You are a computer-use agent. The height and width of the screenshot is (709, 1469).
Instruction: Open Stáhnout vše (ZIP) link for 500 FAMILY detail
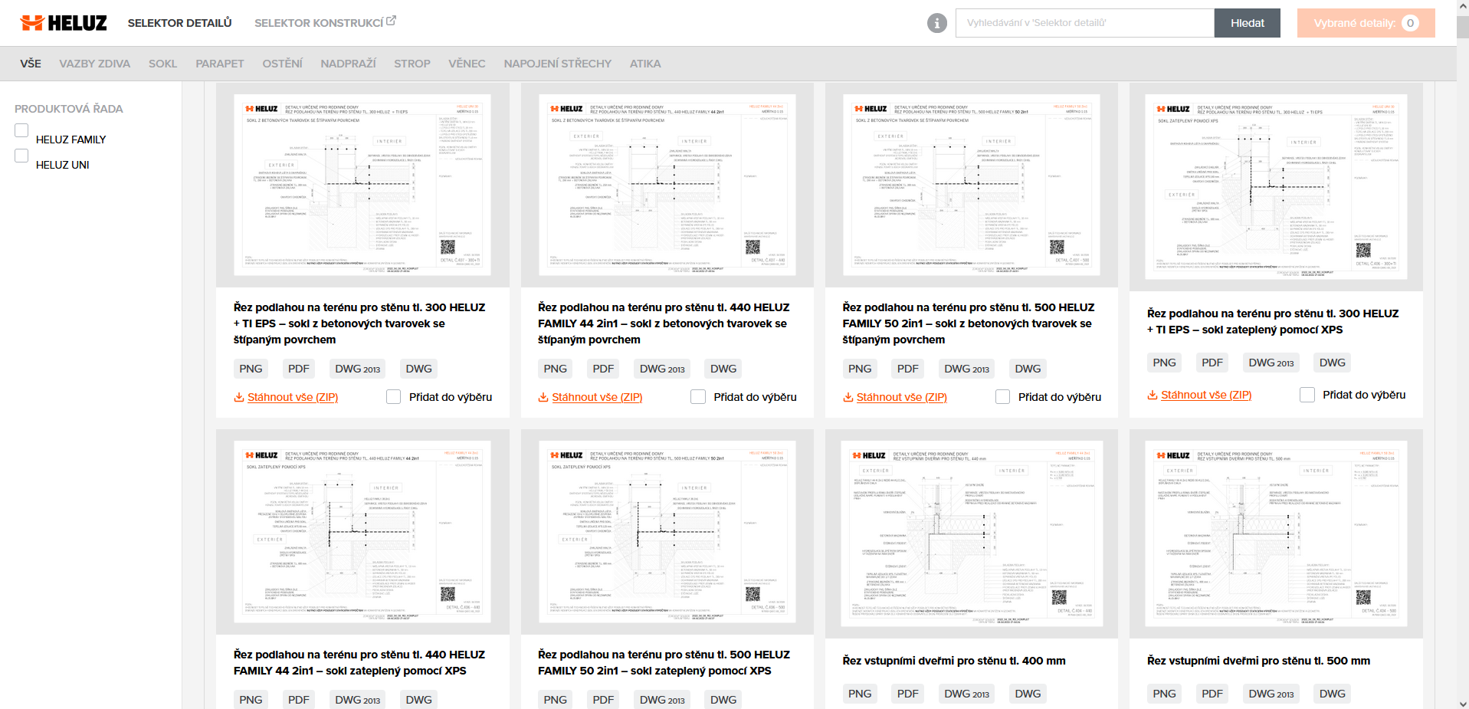(x=901, y=397)
